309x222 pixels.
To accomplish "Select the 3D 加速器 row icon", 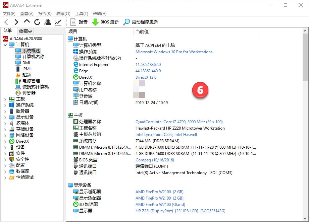I will pos(76,204).
